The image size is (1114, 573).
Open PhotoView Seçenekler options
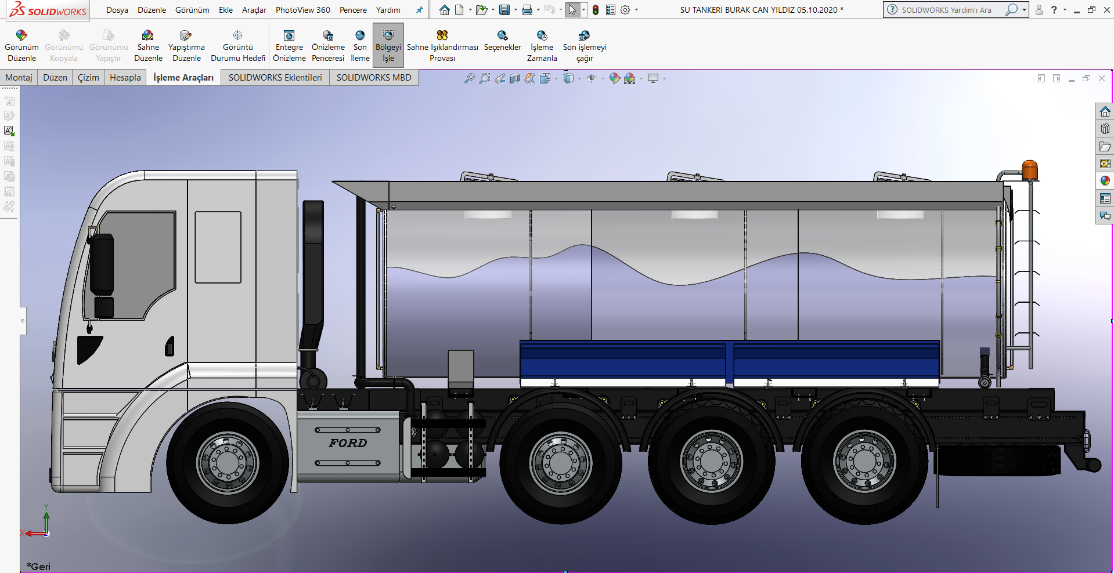point(503,41)
